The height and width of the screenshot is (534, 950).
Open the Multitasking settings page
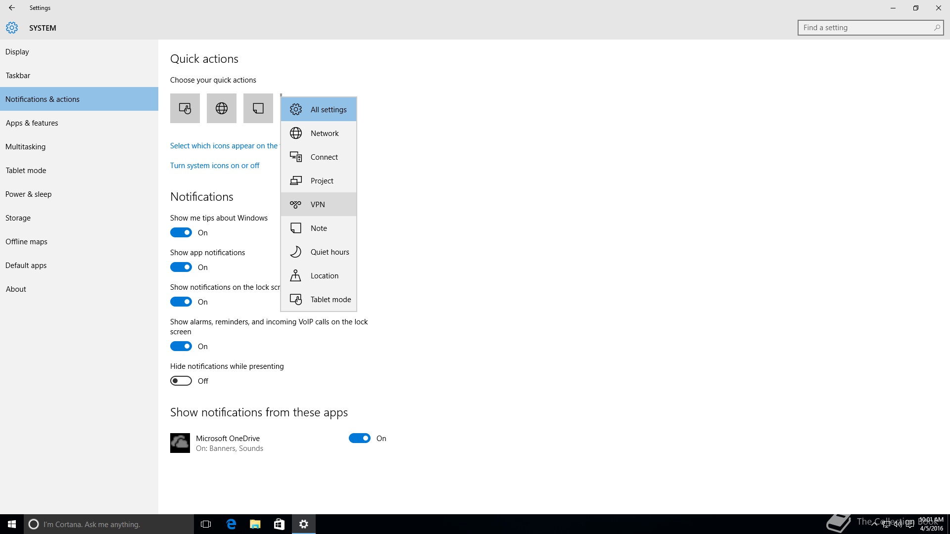79,146
